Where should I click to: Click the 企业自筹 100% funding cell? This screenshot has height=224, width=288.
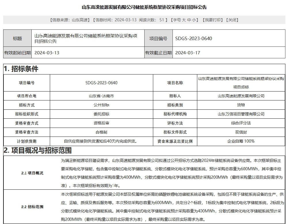coord(241,141)
